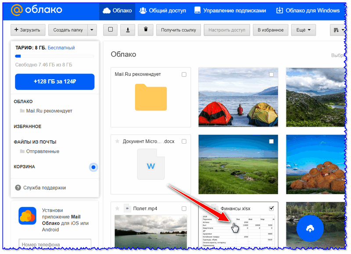The image size is (351, 254).
Task: Click the Облако logo at top left
Action: (36, 10)
